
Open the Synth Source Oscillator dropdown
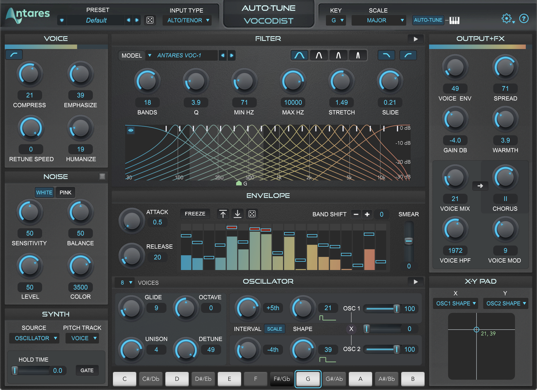[34, 338]
